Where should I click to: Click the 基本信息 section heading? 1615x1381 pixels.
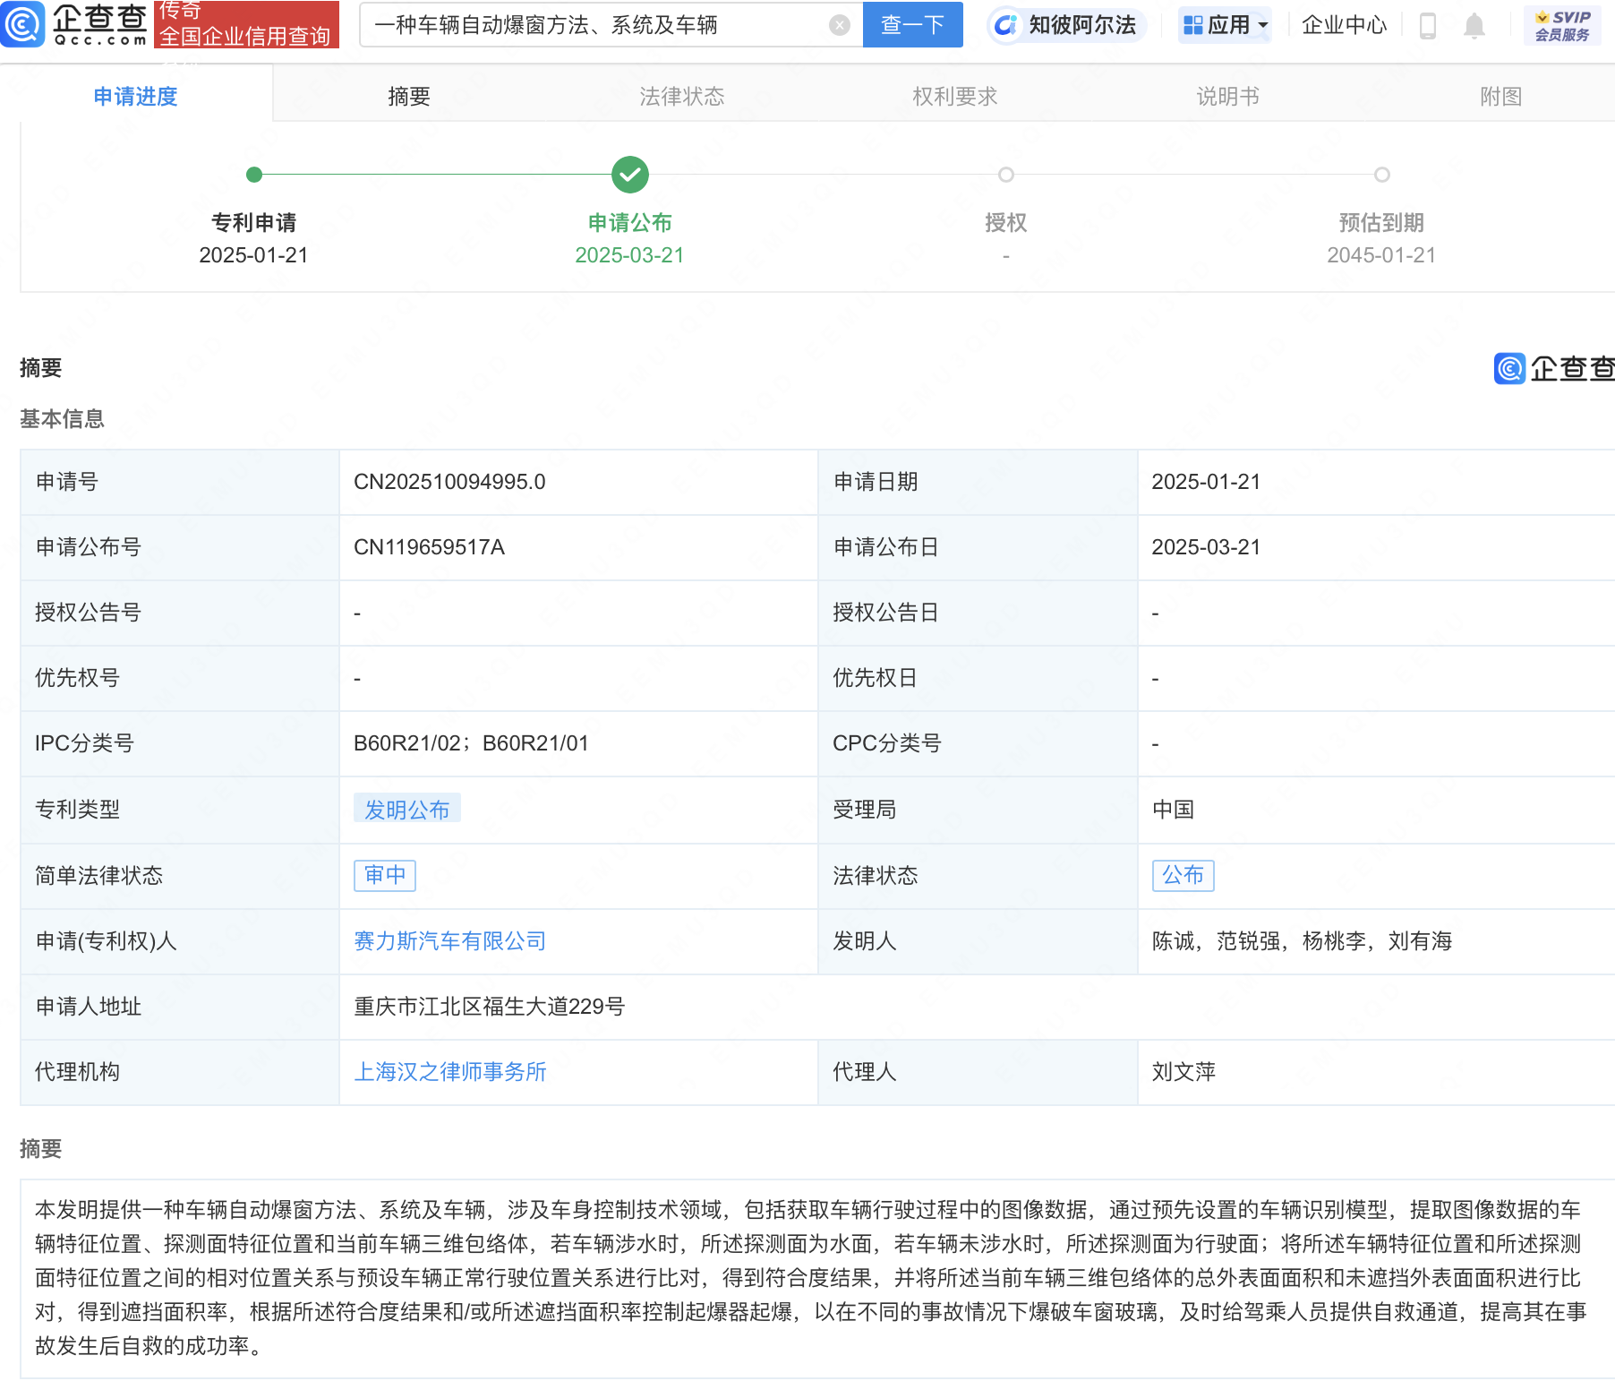tap(63, 418)
